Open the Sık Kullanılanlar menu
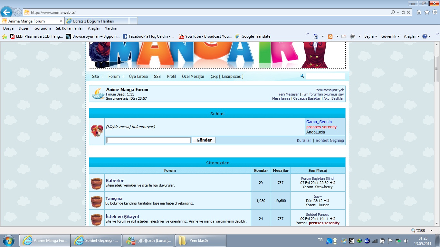 click(70, 28)
